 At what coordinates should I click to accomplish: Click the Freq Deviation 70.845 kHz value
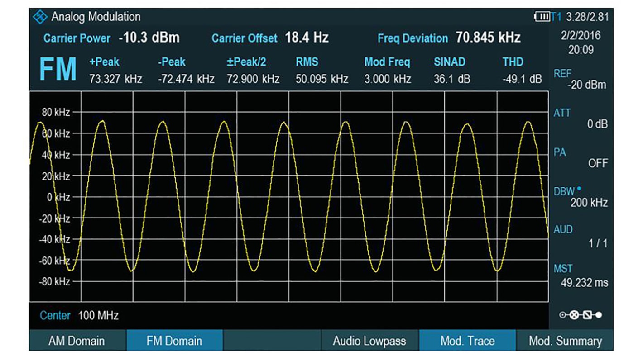(x=449, y=38)
